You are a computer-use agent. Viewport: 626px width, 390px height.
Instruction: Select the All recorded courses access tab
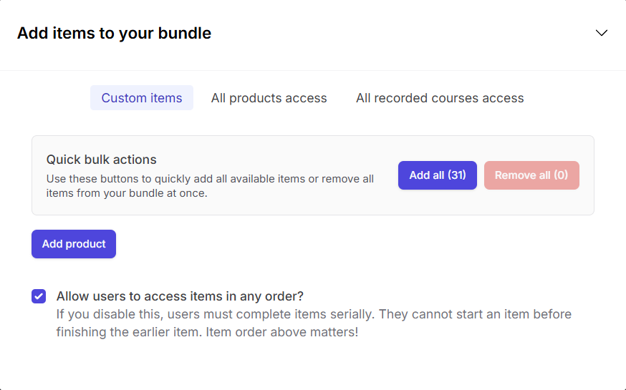pos(440,98)
